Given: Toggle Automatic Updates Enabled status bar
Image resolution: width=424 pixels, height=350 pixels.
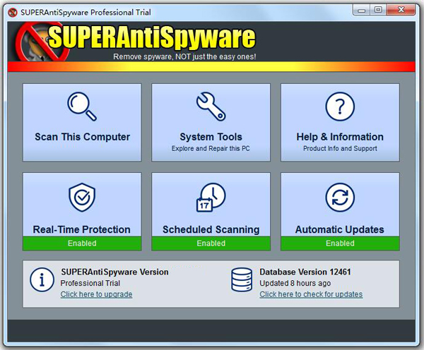Looking at the screenshot, I should pos(340,243).
